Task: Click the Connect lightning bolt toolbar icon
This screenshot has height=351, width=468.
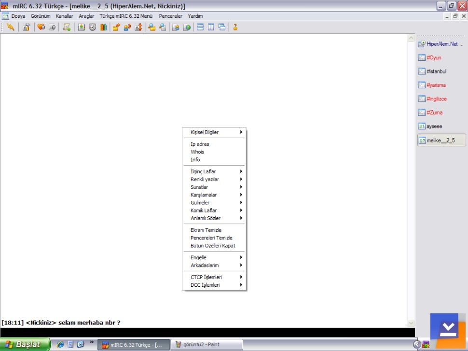Action: (11, 27)
